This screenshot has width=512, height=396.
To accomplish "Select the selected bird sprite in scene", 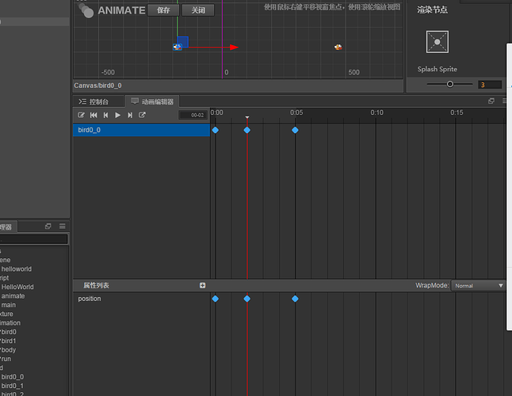I will coord(177,48).
